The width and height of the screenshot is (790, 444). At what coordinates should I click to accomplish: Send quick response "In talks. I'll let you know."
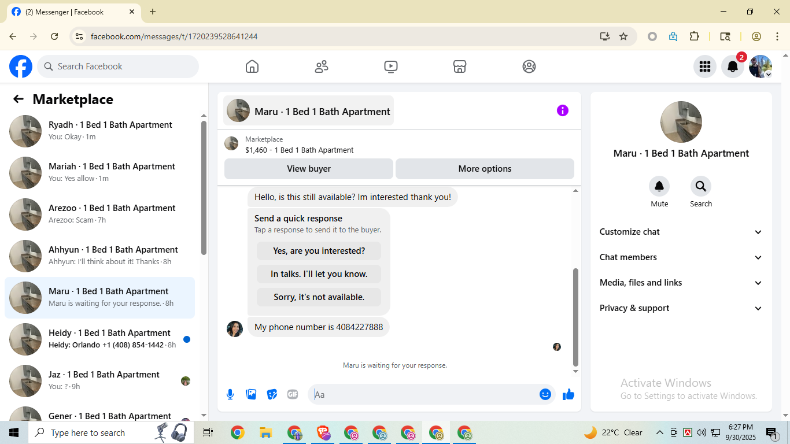point(319,274)
